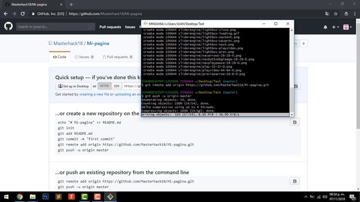Click the network tray icon
Image resolution: width=360 pixels, height=202 pixels.
319,197
